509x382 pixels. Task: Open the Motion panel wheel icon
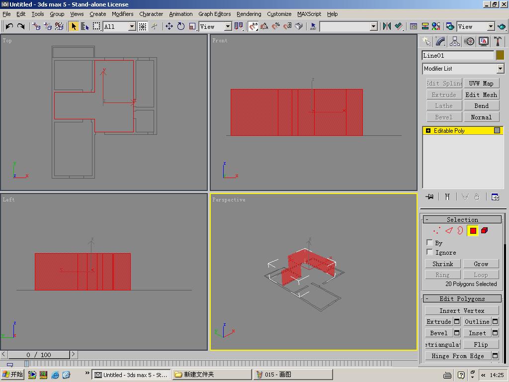pyautogui.click(x=469, y=42)
